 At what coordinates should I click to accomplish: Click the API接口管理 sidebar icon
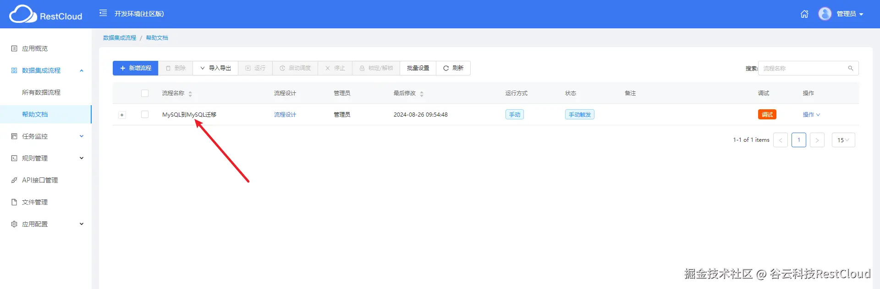(x=14, y=180)
